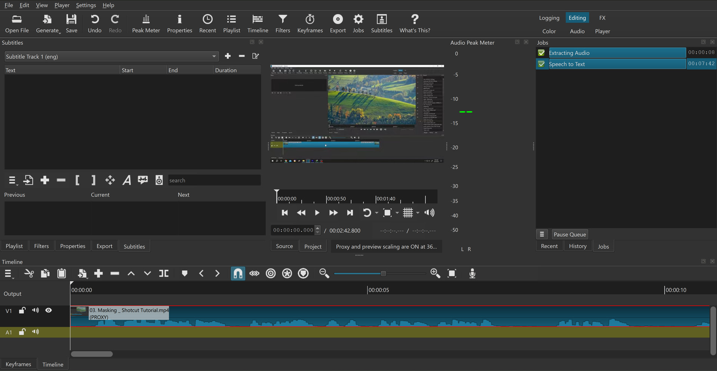Open the grid display options dropdown arrow
This screenshot has height=371, width=717.
click(418, 213)
